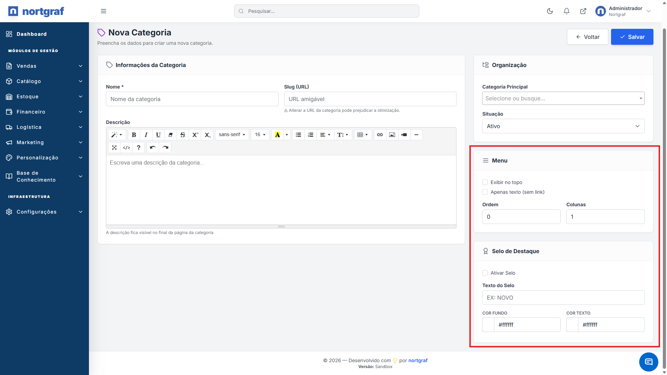Expand the Catálogo sidebar menu
Viewport: 667px width, 375px height.
44,81
